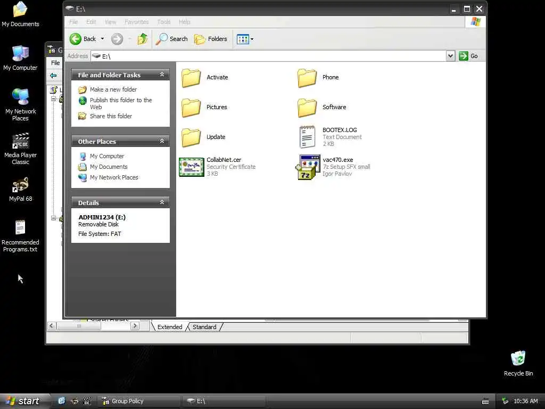Click Share this folder
The height and width of the screenshot is (409, 545).
coord(111,116)
